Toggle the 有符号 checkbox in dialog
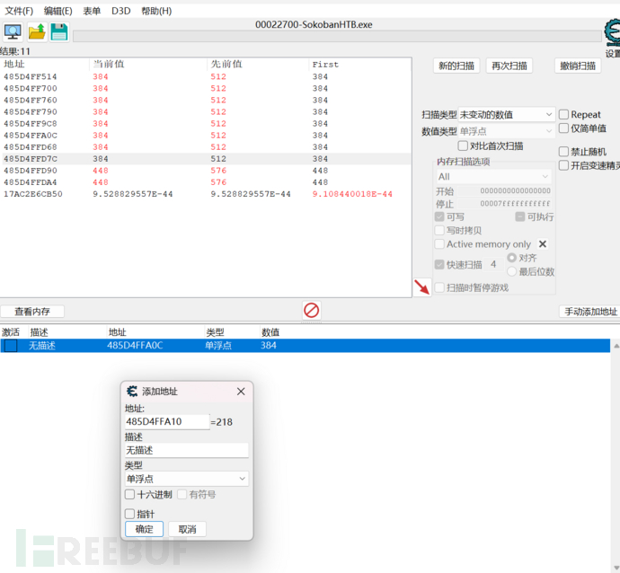 pos(182,494)
